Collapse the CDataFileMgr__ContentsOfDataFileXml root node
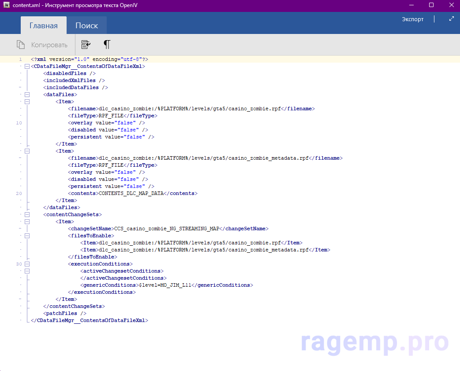The image size is (460, 371). click(x=27, y=66)
